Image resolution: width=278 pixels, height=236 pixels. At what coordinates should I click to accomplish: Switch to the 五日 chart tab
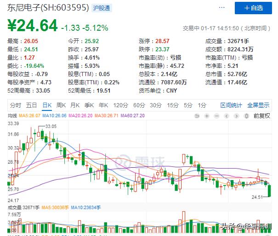tap(31, 105)
